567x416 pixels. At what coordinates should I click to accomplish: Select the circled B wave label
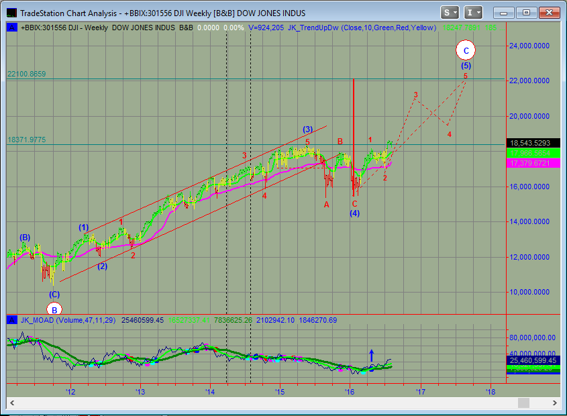coord(54,309)
